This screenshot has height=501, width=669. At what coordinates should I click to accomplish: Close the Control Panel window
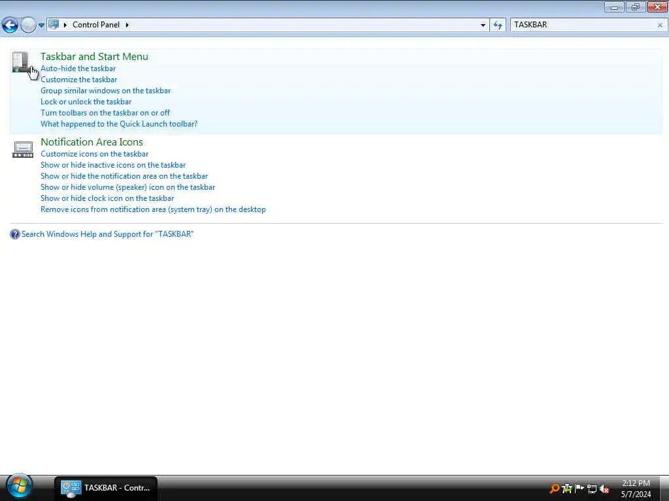coord(657,7)
